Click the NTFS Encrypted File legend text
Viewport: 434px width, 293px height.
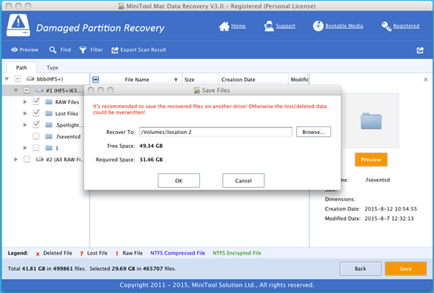(x=237, y=253)
